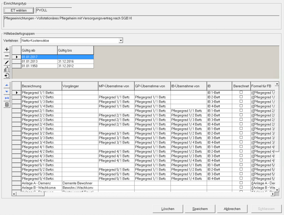284x215 pixels.
Task: Click the calculator icon
Action: click(7, 105)
